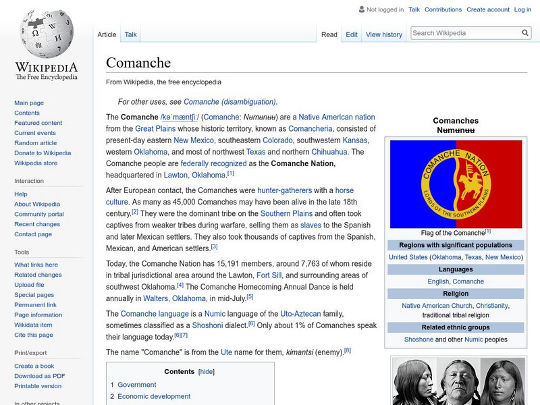Screen dimensions: 540x405
Task: Open Printable version
Action: (38, 386)
